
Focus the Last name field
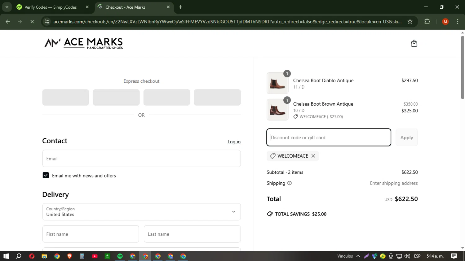point(192,234)
